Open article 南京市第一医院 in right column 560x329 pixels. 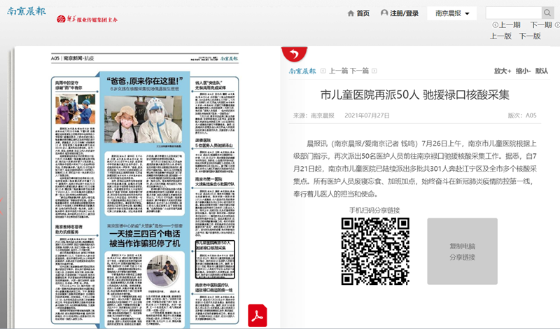215,181
